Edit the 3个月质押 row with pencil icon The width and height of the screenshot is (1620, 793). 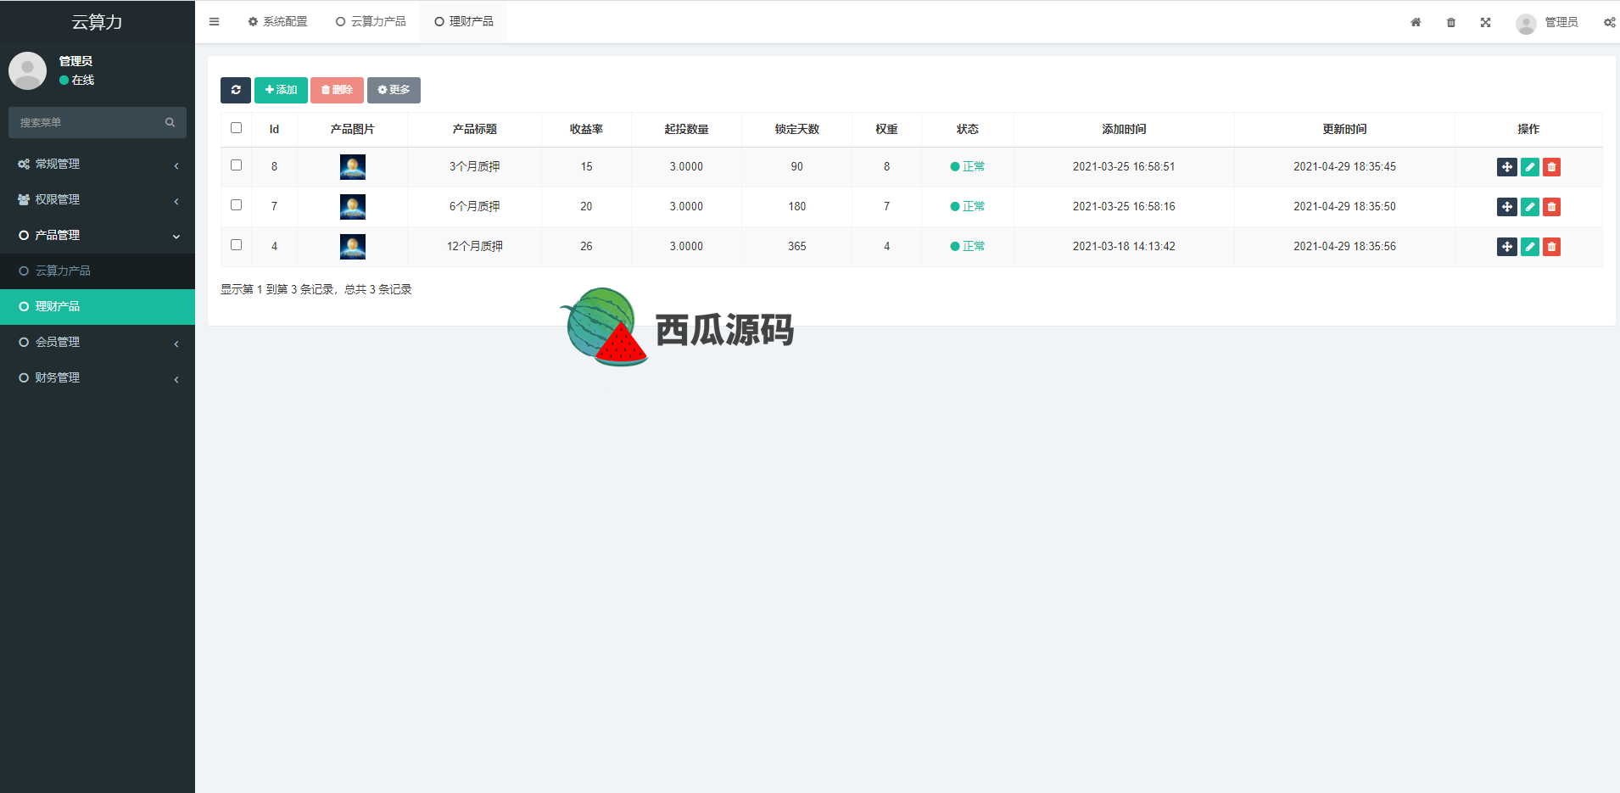click(1530, 167)
